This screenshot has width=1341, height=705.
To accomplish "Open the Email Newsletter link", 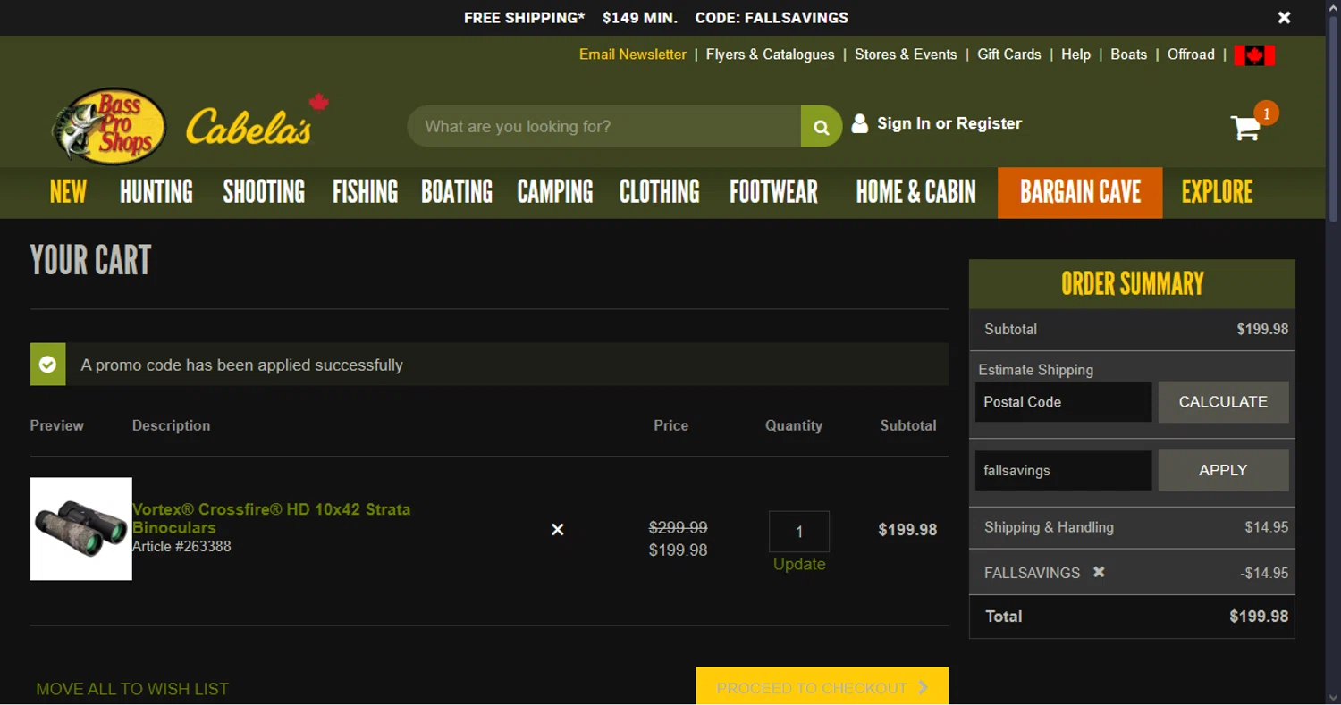I will click(633, 55).
